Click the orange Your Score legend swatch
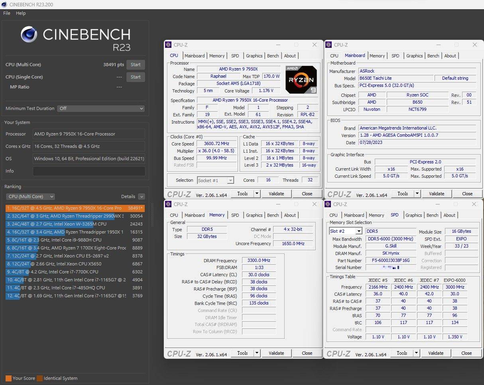Viewport: 484px width, 385px height. (10, 378)
